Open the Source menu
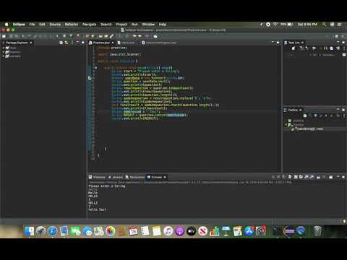This screenshot has width=347, height=260. 55,25
